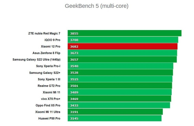Select the vivo X70 Pro+ bar
The width and height of the screenshot is (194, 126).
(x=119, y=99)
